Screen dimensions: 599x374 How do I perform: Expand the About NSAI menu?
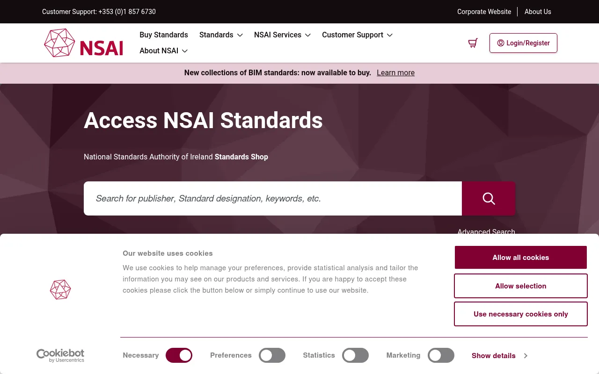[x=163, y=51]
